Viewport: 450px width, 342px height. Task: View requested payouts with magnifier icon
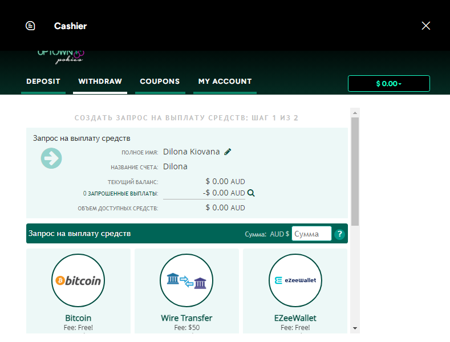coord(251,193)
